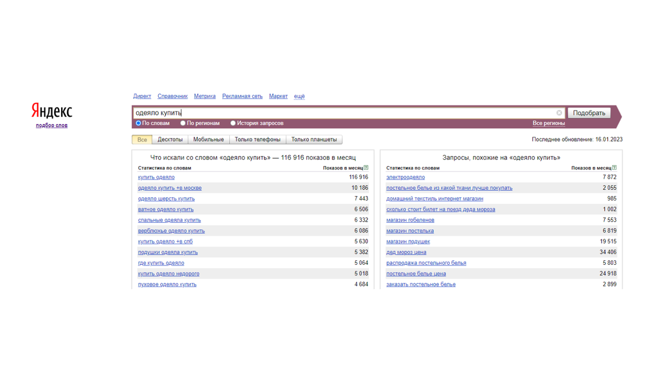Switch to the 'Только планшеты' tab
666x382 pixels.
pos(314,139)
